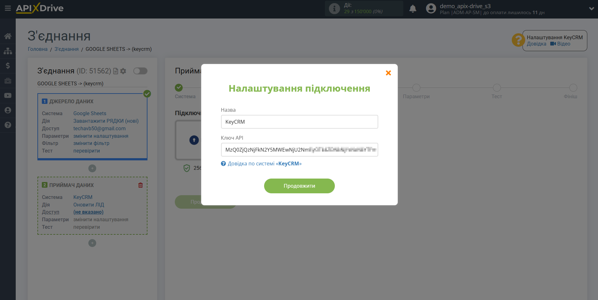Click (не вказано) access link
This screenshot has height=300, width=598.
coord(88,212)
